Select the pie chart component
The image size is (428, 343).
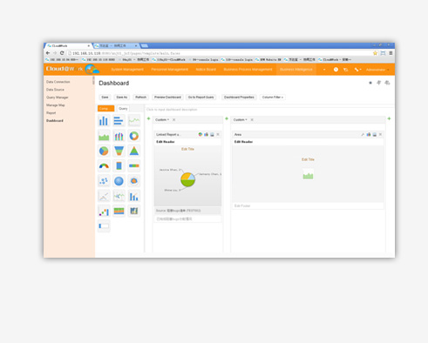coord(104,151)
